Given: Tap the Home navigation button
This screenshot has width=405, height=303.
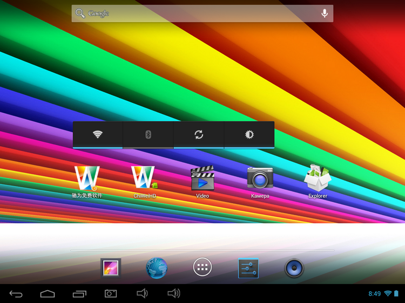Looking at the screenshot, I should click(x=48, y=294).
